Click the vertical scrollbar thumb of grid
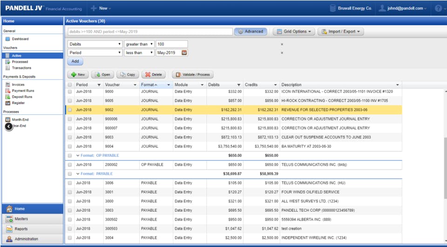 pos(445,167)
